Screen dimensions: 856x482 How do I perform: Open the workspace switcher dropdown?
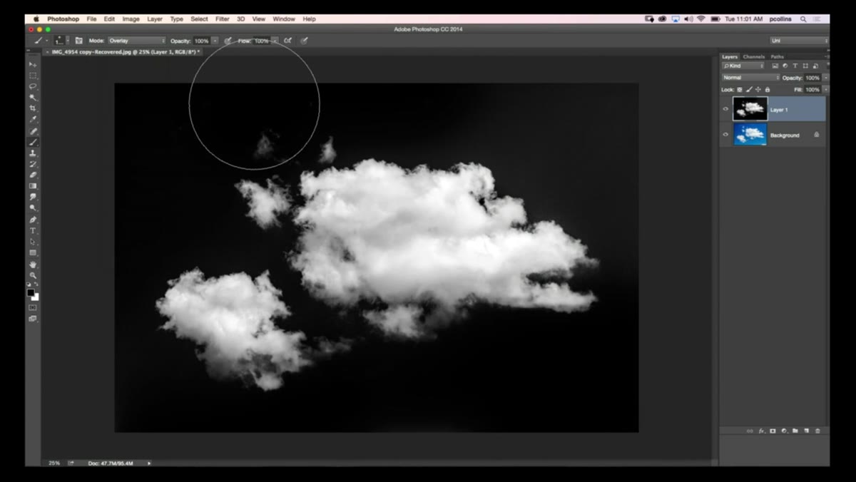tap(799, 41)
